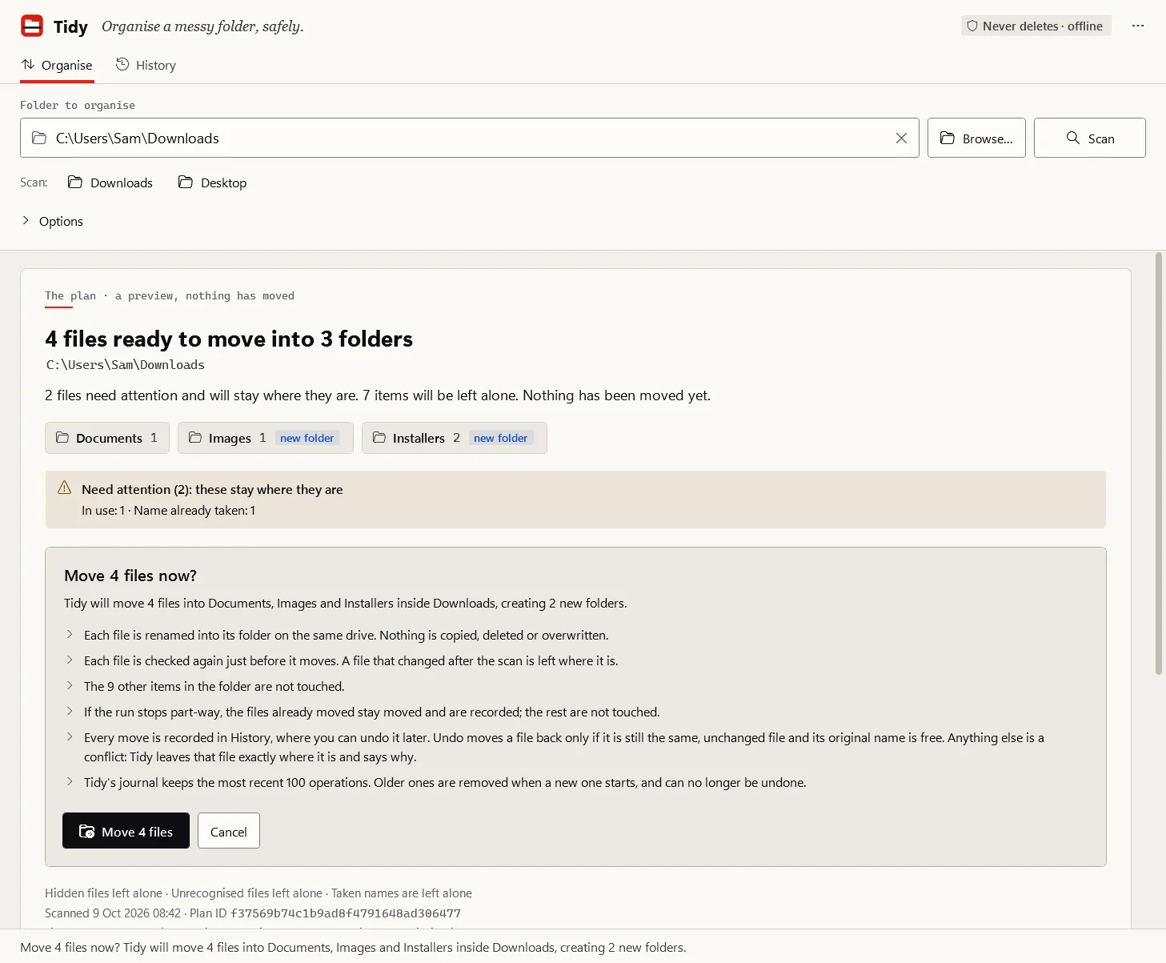
Task: Start a scan with the Scan button
Action: [x=1089, y=138]
